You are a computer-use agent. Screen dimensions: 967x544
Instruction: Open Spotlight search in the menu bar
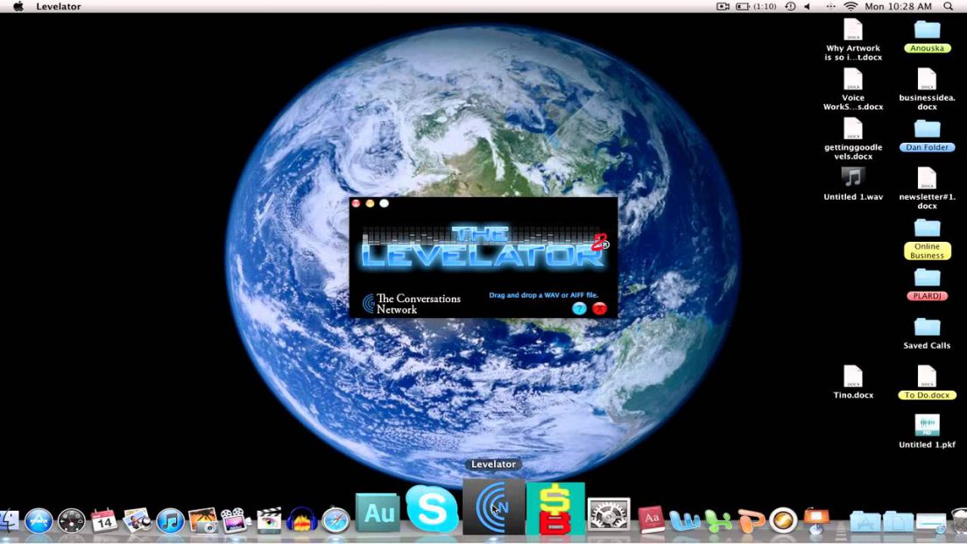pyautogui.click(x=948, y=7)
